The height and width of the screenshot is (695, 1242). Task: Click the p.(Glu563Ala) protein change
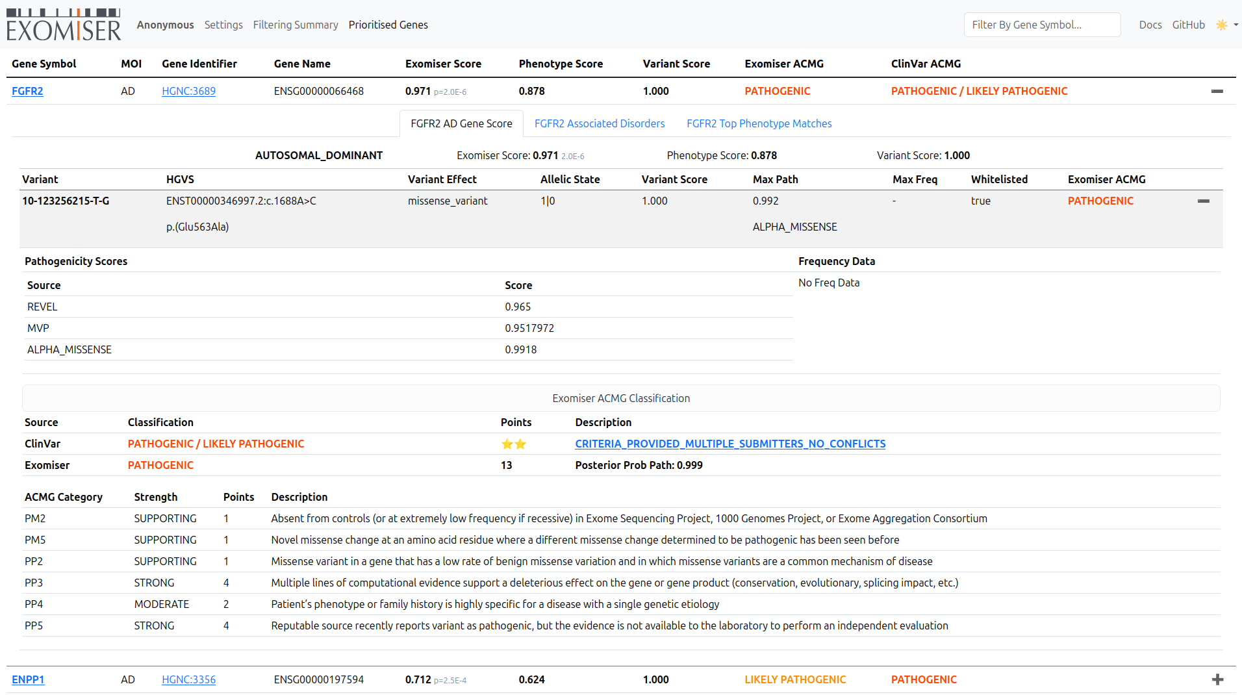click(x=197, y=227)
